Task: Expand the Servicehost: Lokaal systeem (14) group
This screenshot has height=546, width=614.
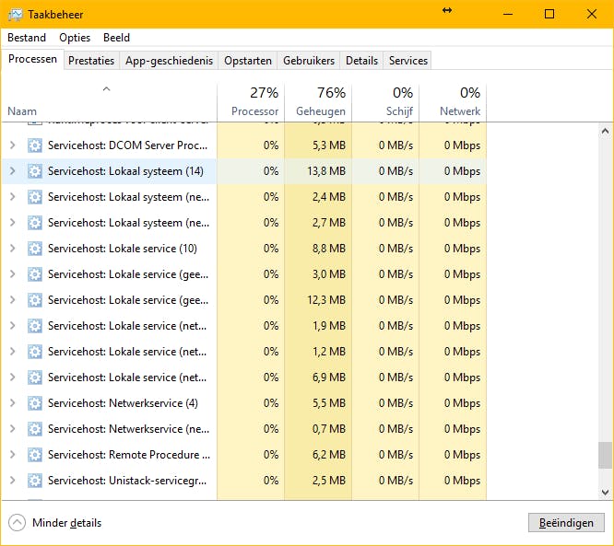Action: (12, 171)
